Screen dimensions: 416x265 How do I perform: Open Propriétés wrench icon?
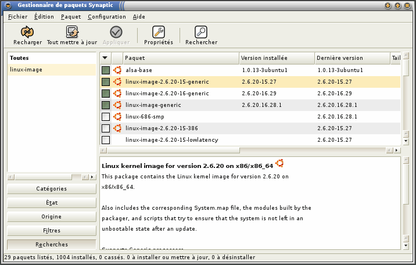pos(159,32)
